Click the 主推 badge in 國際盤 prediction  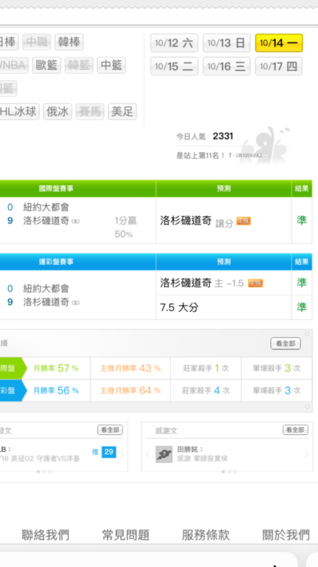(x=243, y=221)
